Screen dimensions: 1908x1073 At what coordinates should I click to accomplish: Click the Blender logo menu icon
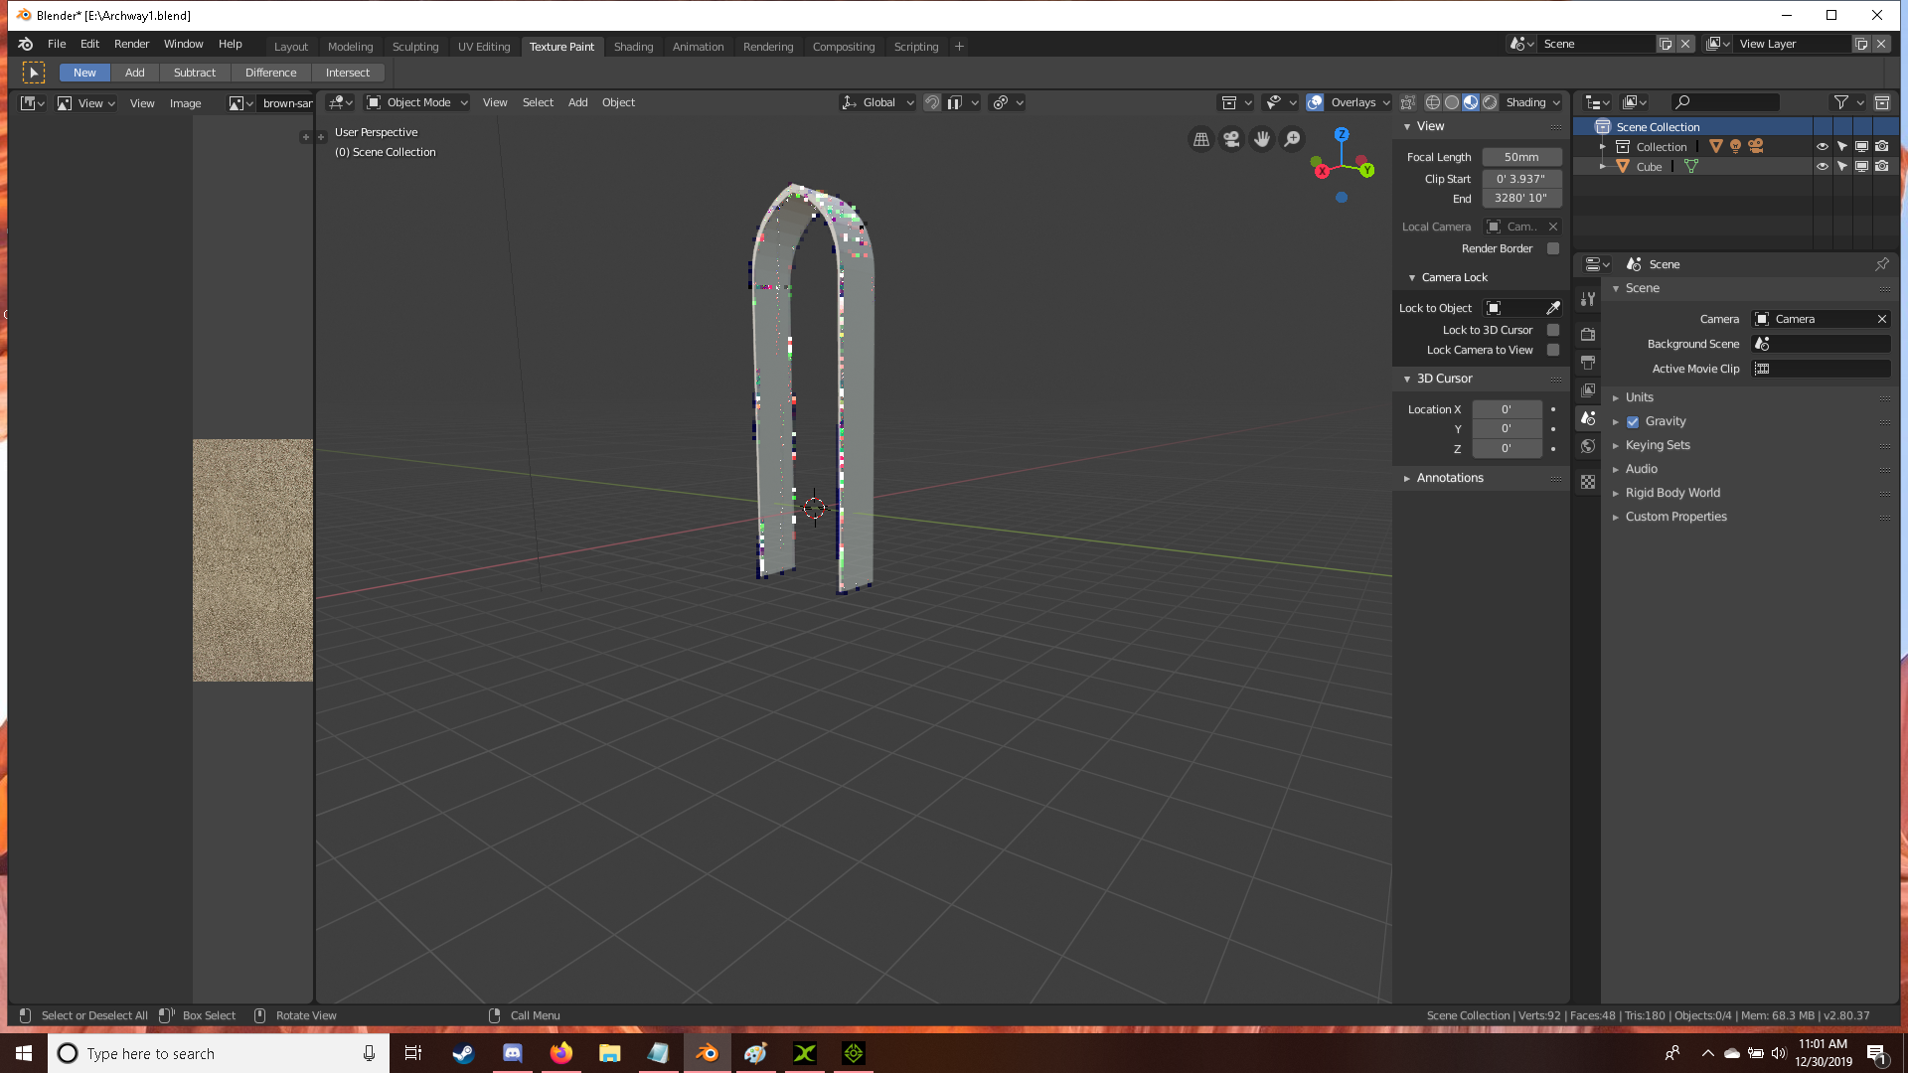pos(26,44)
